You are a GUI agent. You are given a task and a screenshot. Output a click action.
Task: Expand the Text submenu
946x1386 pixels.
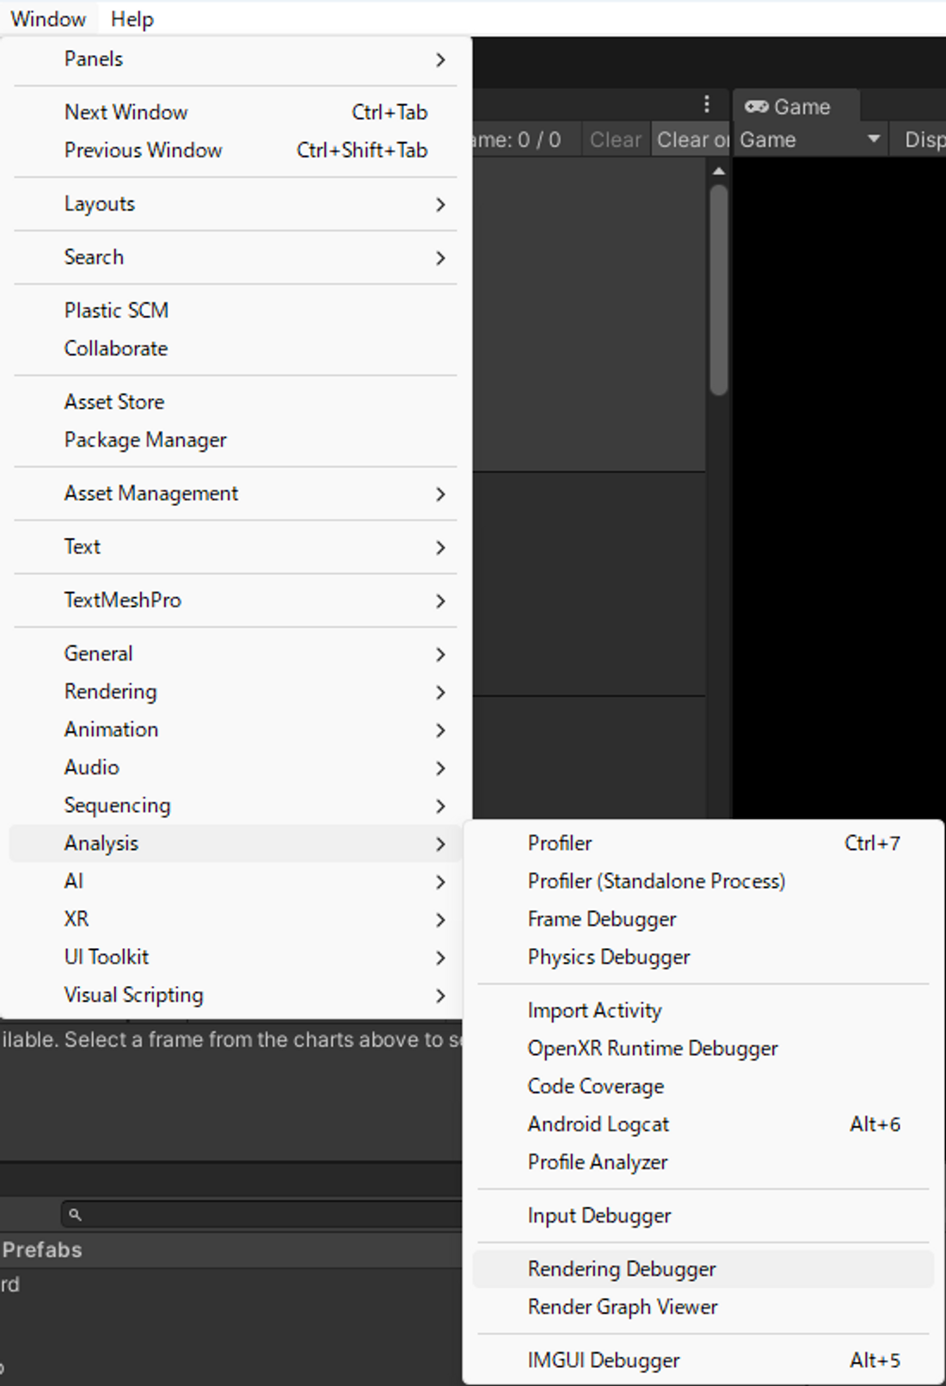[x=236, y=547]
